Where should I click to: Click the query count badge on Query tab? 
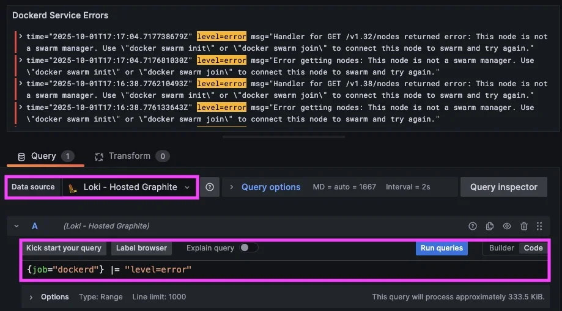click(x=68, y=156)
